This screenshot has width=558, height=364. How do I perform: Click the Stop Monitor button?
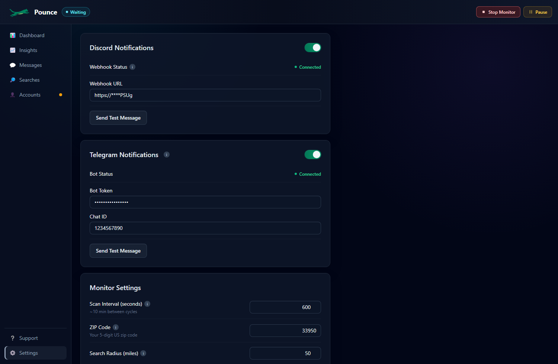(498, 12)
